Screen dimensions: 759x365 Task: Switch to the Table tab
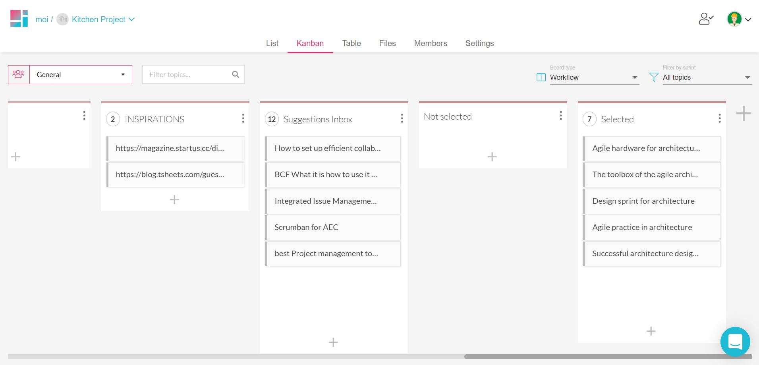[x=351, y=43]
